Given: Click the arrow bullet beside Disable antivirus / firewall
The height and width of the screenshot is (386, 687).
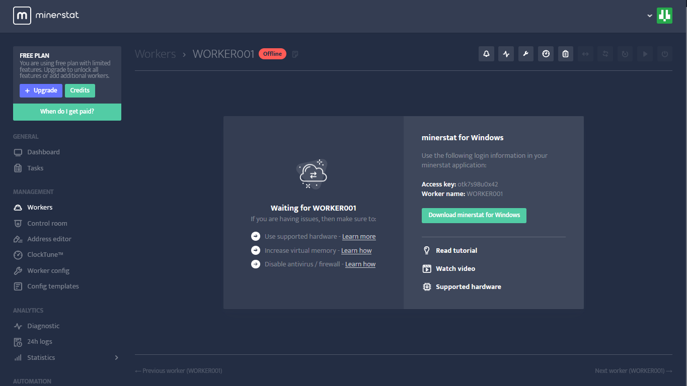Looking at the screenshot, I should (x=256, y=264).
